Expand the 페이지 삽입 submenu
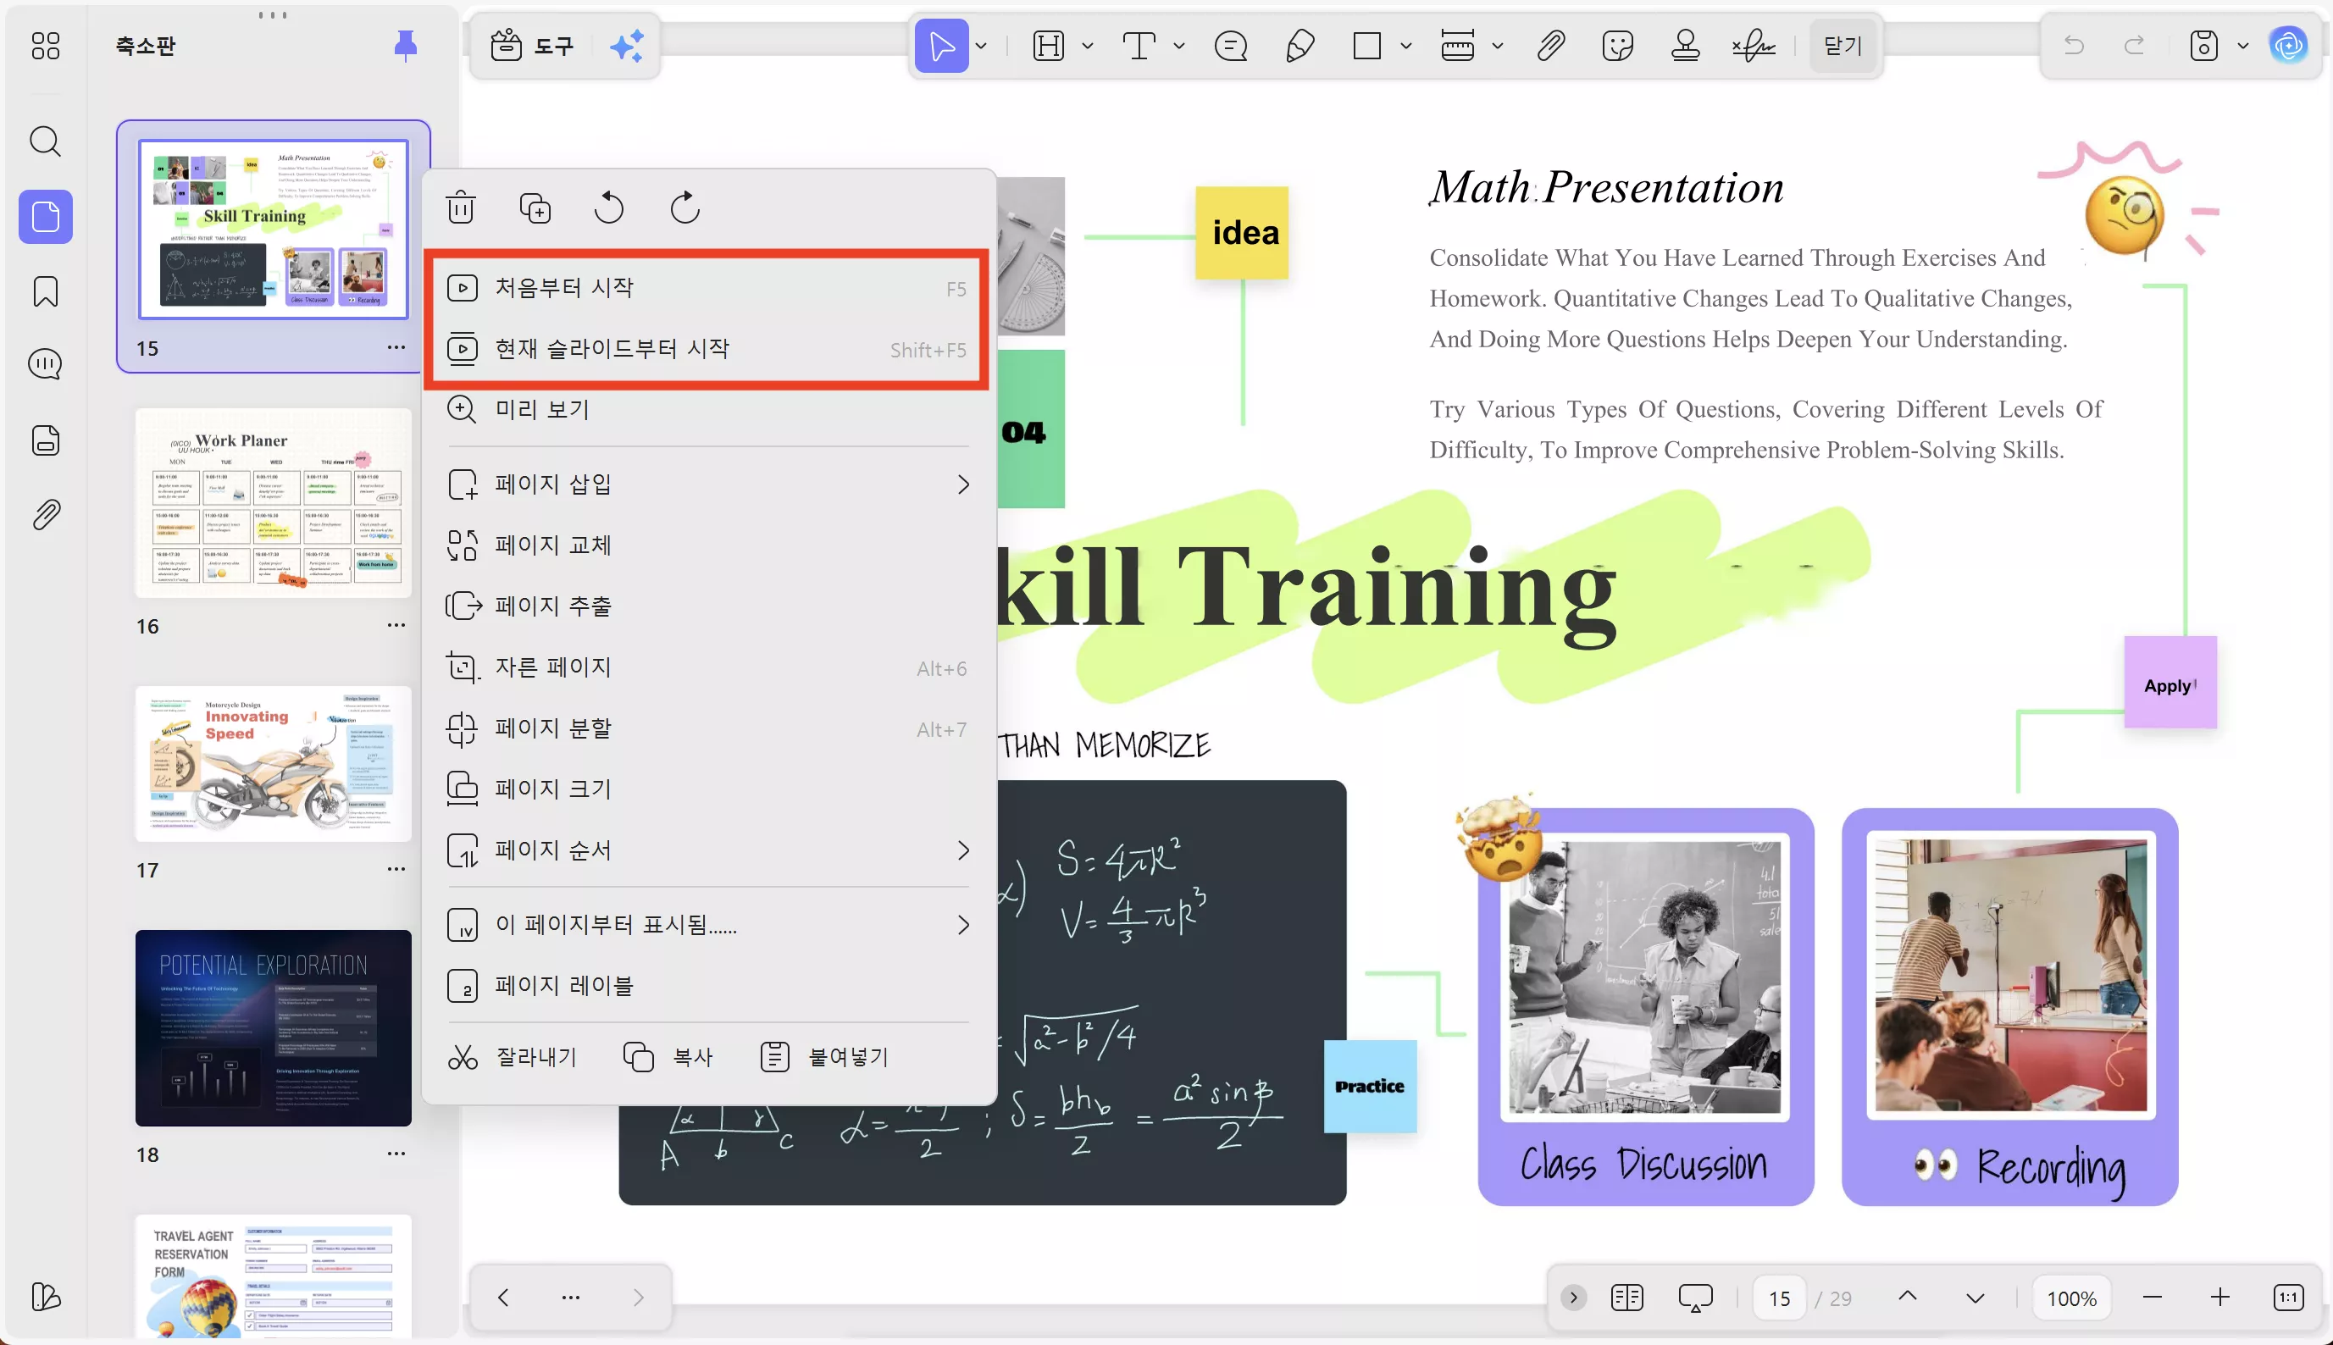 (964, 483)
